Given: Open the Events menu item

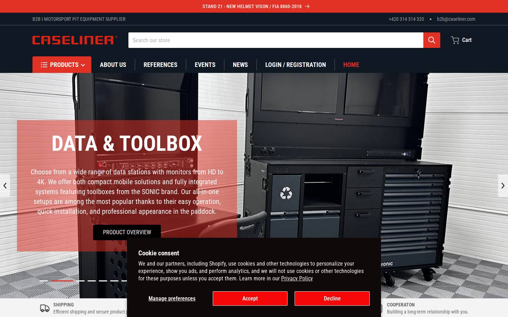Looking at the screenshot, I should (x=205, y=65).
